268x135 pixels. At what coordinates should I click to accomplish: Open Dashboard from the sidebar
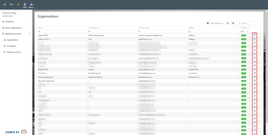[9, 22]
